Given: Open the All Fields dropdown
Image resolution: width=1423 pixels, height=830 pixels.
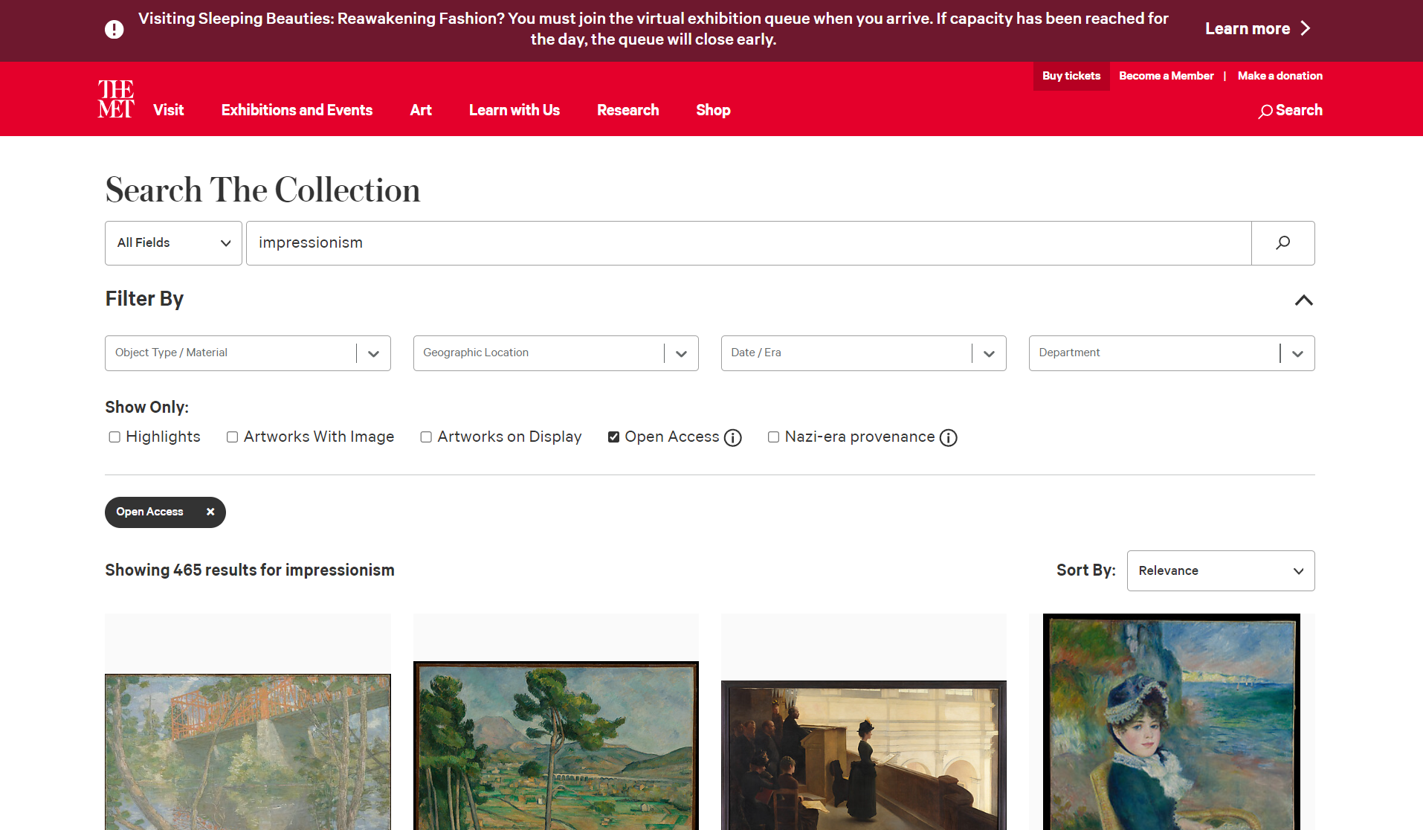Looking at the screenshot, I should coord(173,242).
